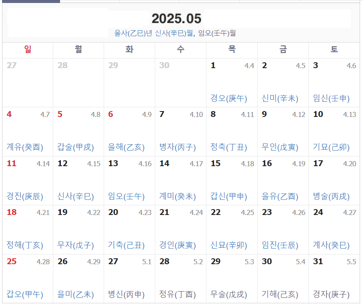
Task: Open the 을해(乙亥) day link
Action: point(126,147)
